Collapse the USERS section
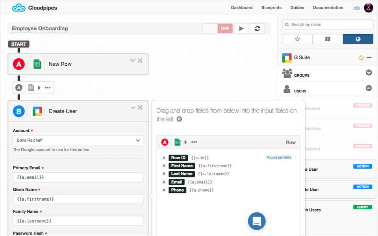The image size is (378, 236). click(369, 88)
